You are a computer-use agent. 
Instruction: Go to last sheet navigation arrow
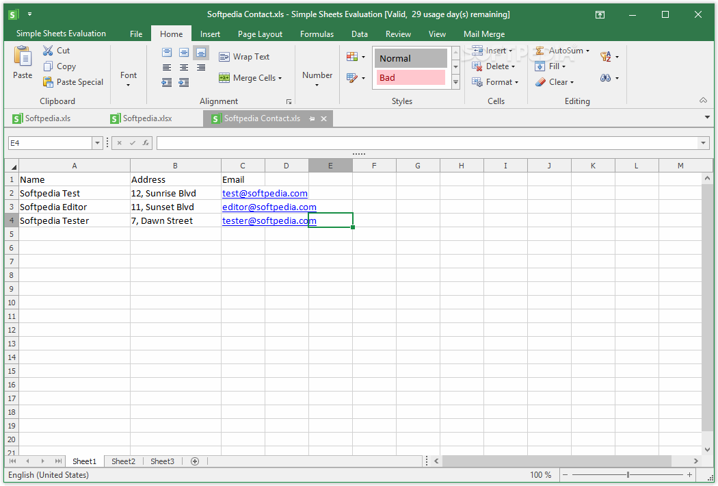pos(58,461)
